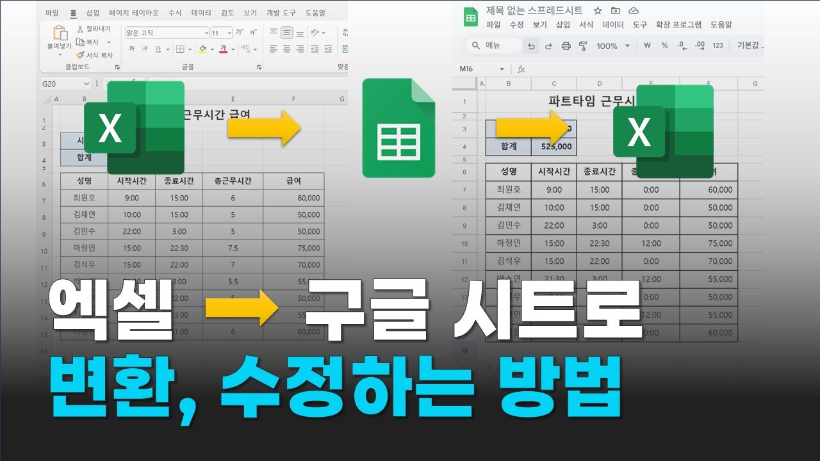The width and height of the screenshot is (820, 461).
Task: Open the font size 11 dropdown
Action: pos(229,33)
